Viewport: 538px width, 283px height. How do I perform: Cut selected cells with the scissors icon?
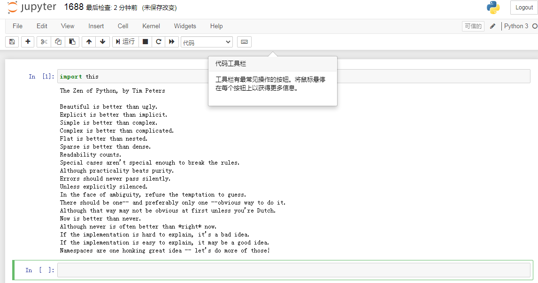coord(44,41)
